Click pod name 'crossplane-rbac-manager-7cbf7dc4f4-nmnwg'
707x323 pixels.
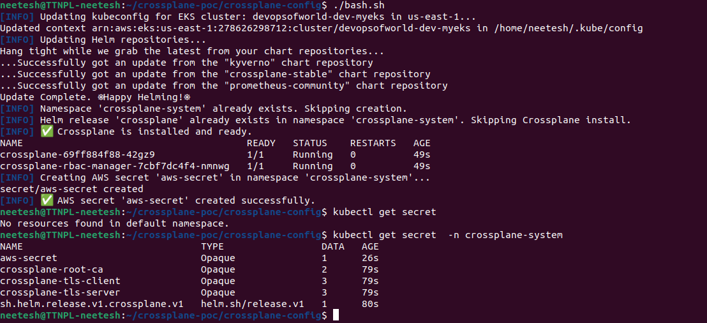coord(114,166)
